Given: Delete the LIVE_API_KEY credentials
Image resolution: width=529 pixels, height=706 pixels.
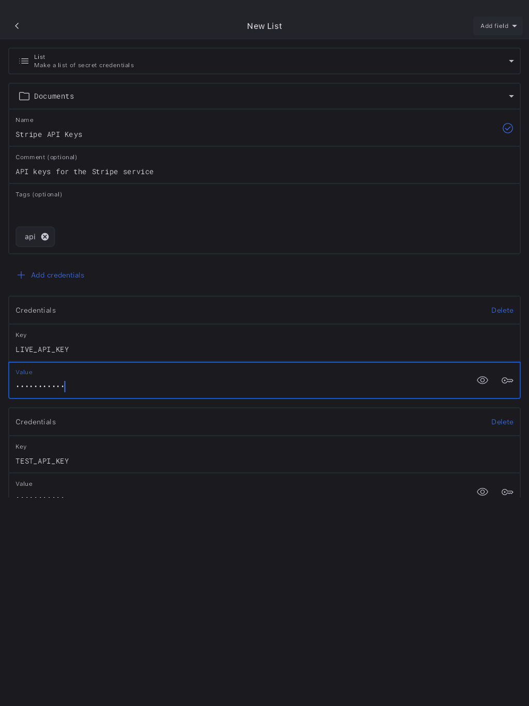Looking at the screenshot, I should [x=502, y=310].
